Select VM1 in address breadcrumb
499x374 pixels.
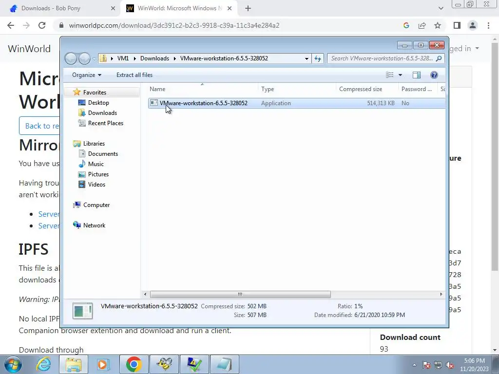point(123,58)
